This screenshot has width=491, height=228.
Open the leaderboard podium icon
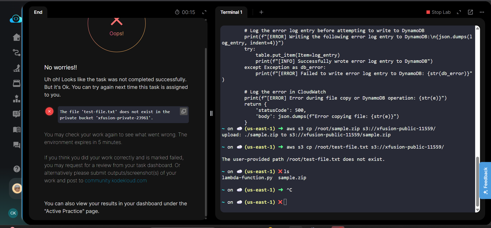[17, 99]
